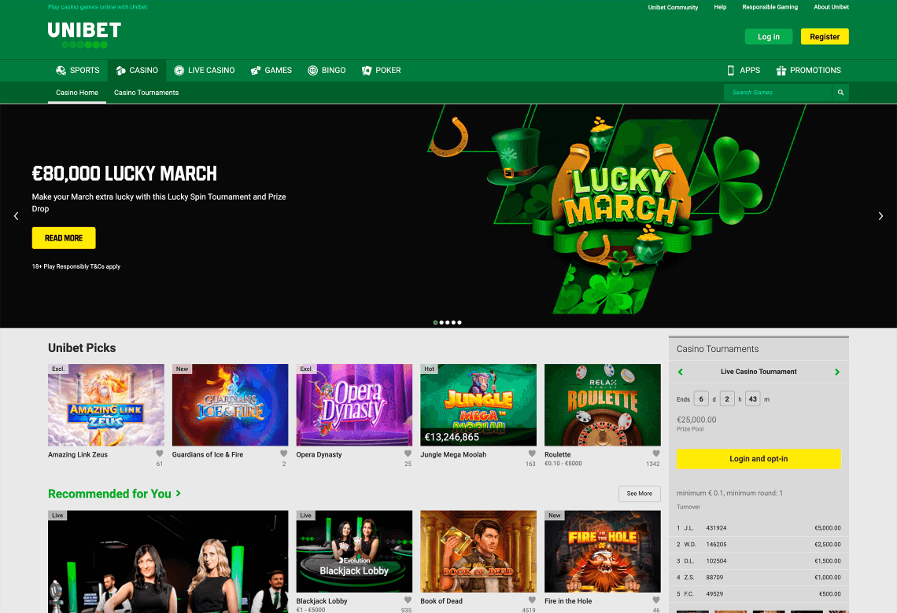The image size is (897, 613).
Task: Open the Poker section
Action: (381, 70)
